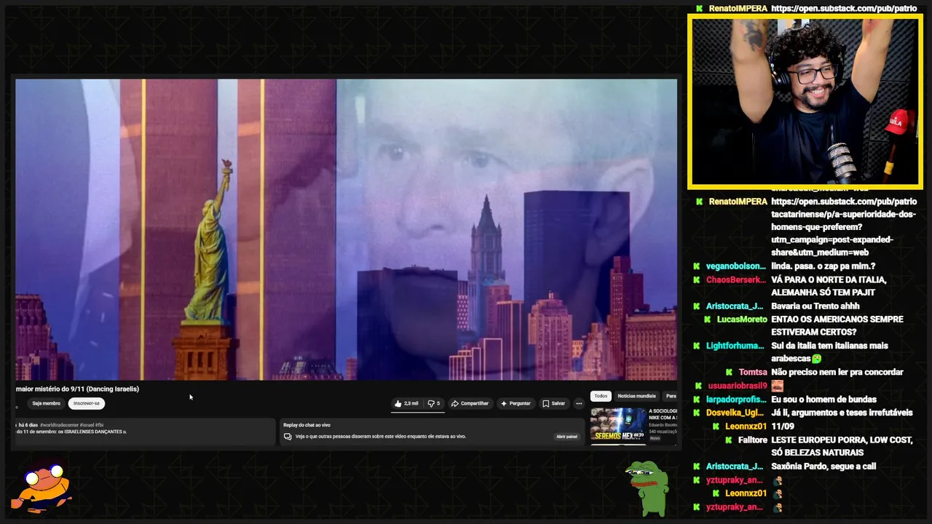932x524 pixels.
Task: Click the chat replay bubble icon
Action: (288, 437)
